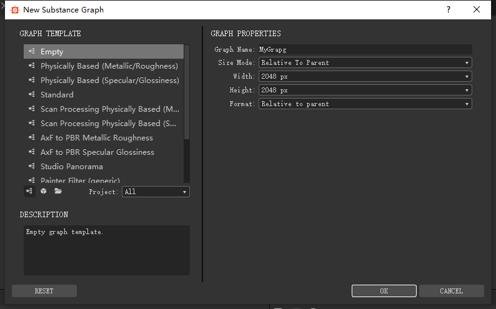Select Painter Filter (generic) template
Image resolution: width=496 pixels, height=309 pixels.
(104, 179)
